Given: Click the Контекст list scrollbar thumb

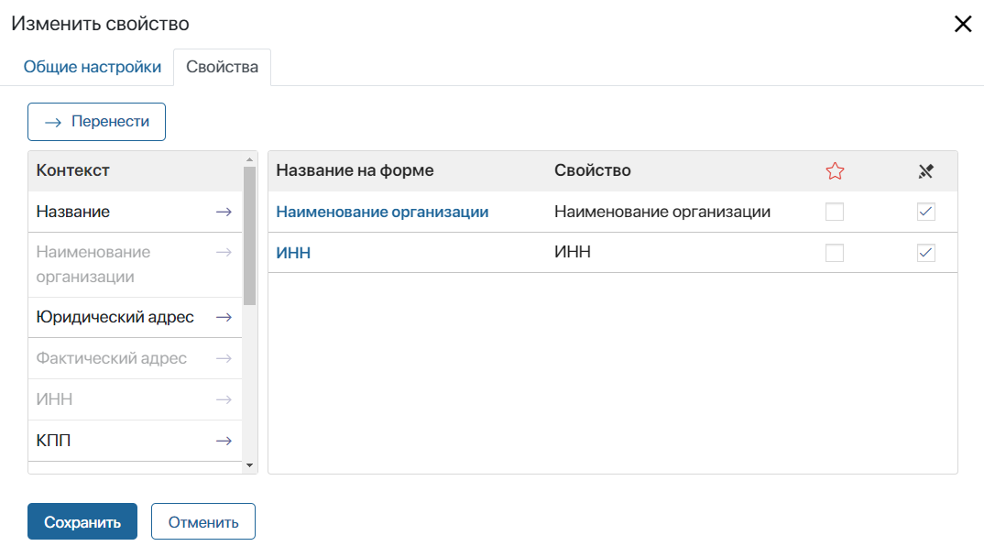Looking at the screenshot, I should click(x=250, y=236).
